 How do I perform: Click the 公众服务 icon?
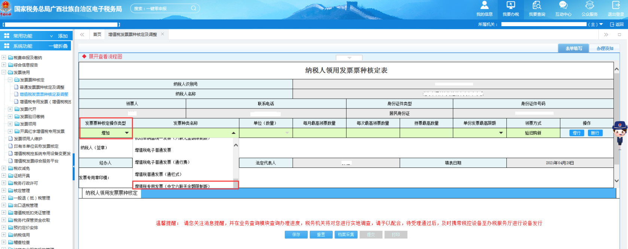[589, 6]
